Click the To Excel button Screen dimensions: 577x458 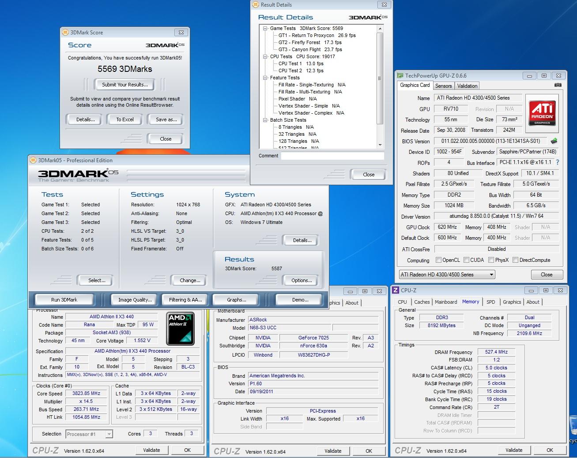pyautogui.click(x=125, y=119)
